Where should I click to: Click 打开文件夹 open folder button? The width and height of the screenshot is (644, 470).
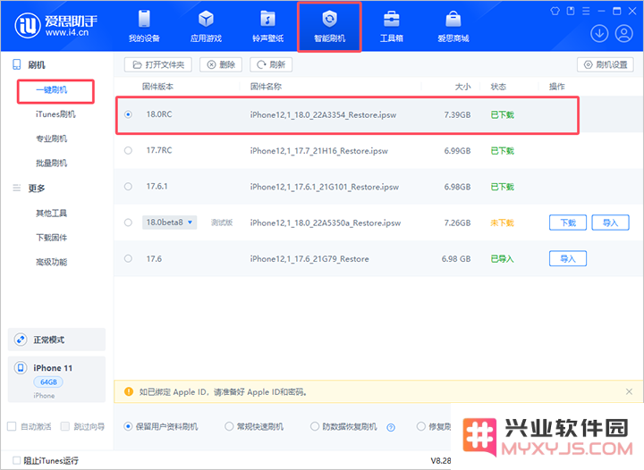[x=158, y=65]
